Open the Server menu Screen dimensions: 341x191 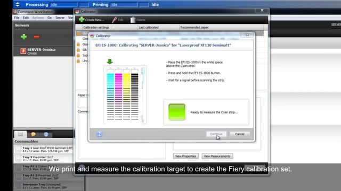coord(60,18)
